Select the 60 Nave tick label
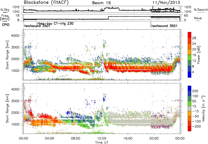This screenshot has height=144, width=208. click(186, 16)
